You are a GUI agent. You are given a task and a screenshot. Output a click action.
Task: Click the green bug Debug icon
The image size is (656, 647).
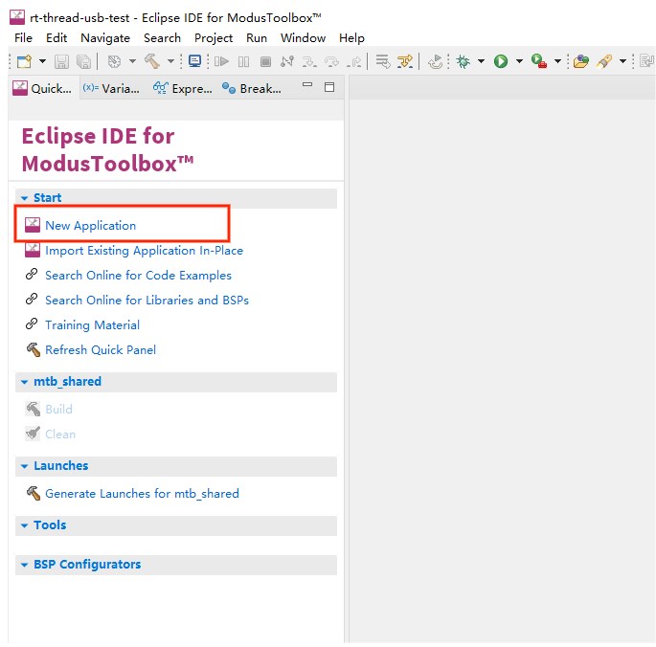click(x=463, y=61)
